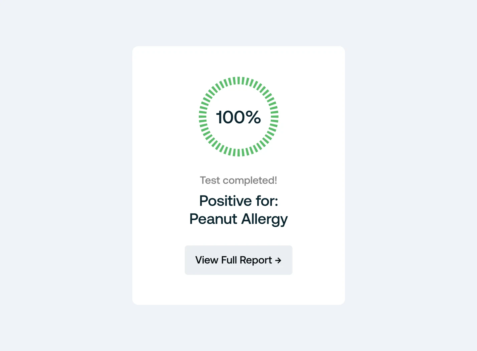
Task: Click the bottom segment of the progress ring
Action: click(238, 152)
